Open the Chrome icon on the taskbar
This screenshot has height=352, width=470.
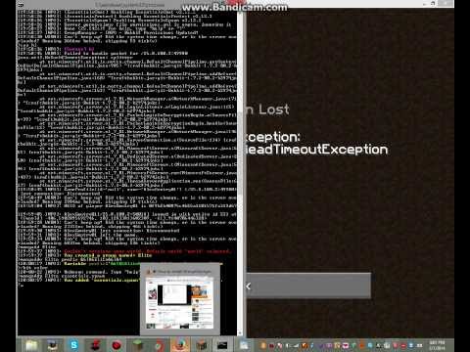click(159, 345)
